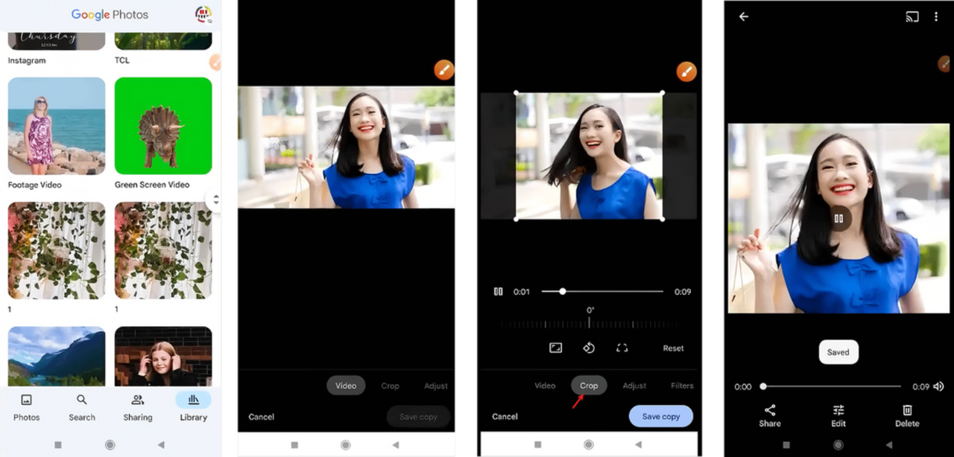Select the highlighted Video tab in the second screen
Image resolution: width=954 pixels, height=457 pixels.
pos(346,386)
